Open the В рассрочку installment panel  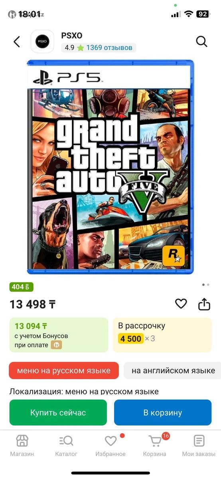click(162, 335)
